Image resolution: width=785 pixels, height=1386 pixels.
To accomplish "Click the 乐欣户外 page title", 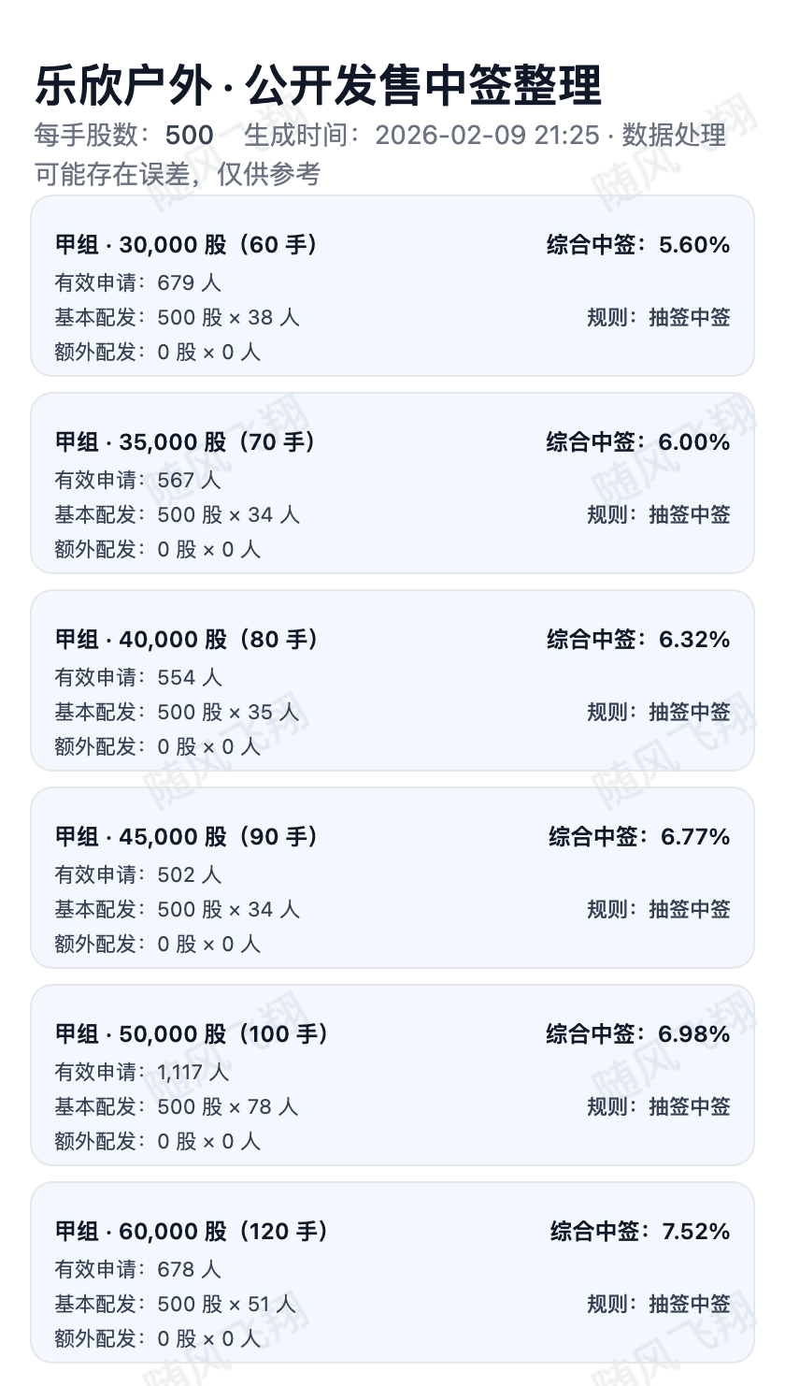I will tap(318, 86).
